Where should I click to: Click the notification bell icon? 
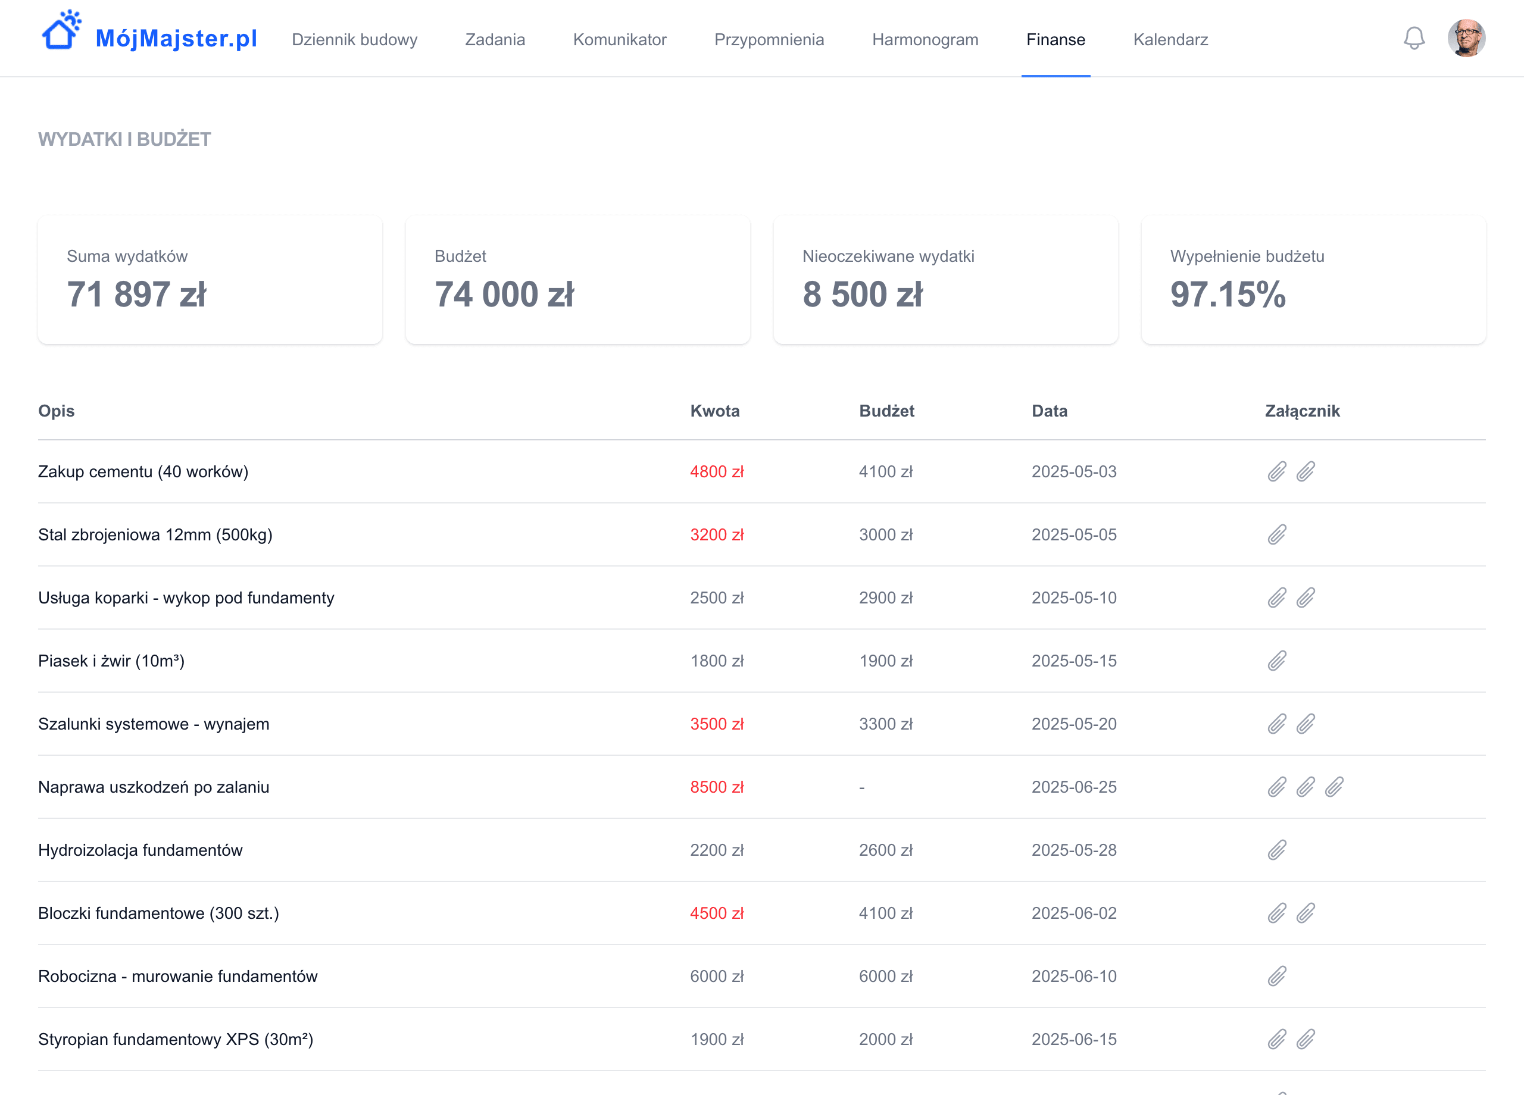[1414, 38]
